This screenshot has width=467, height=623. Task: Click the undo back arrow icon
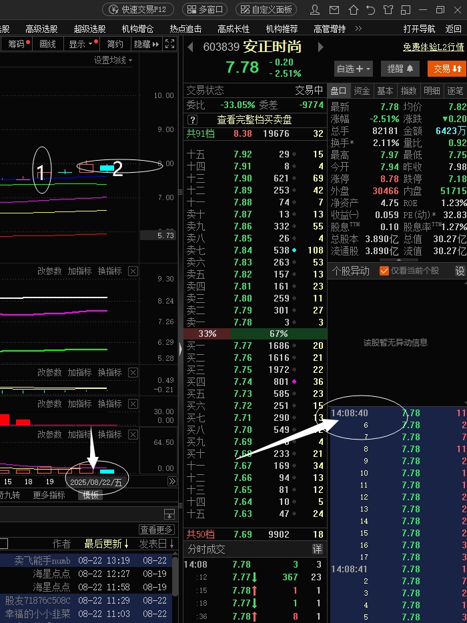370,9
